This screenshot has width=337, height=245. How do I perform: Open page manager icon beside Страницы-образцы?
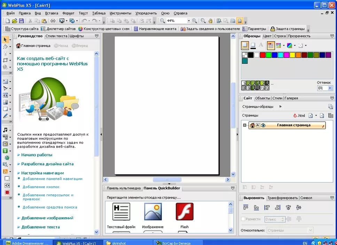[x=330, y=107]
